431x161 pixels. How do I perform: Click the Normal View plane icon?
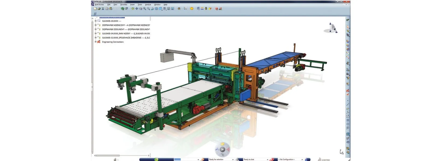point(152,9)
